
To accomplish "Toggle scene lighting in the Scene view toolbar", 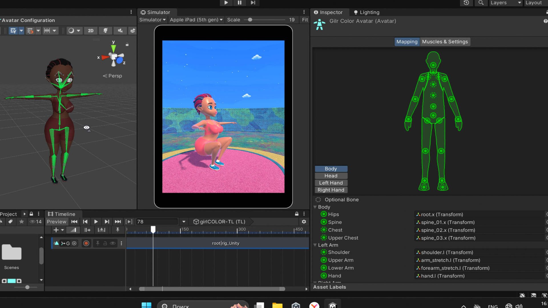I will (105, 31).
